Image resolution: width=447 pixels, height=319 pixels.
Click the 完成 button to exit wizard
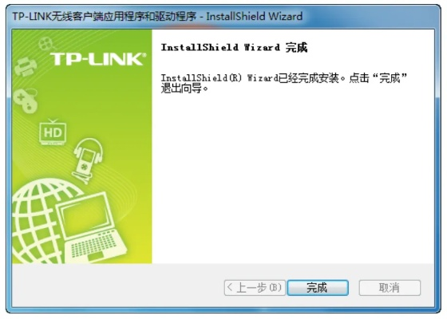[318, 288]
